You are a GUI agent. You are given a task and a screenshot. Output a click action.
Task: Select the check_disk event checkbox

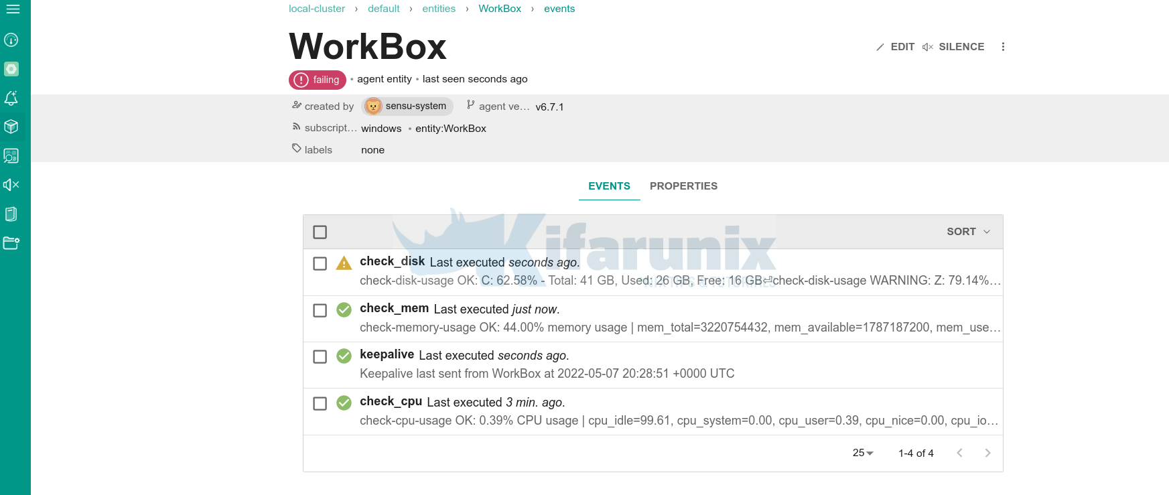320,264
